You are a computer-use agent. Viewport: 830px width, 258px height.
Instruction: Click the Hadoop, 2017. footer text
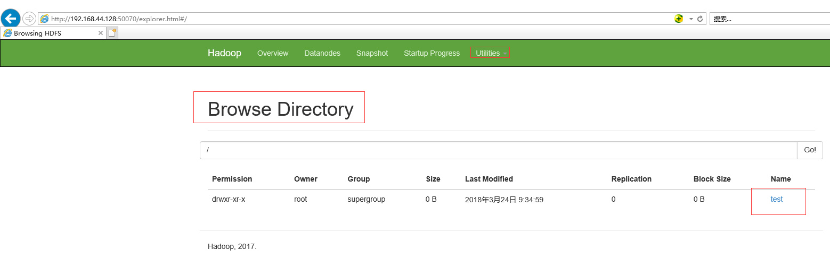232,247
